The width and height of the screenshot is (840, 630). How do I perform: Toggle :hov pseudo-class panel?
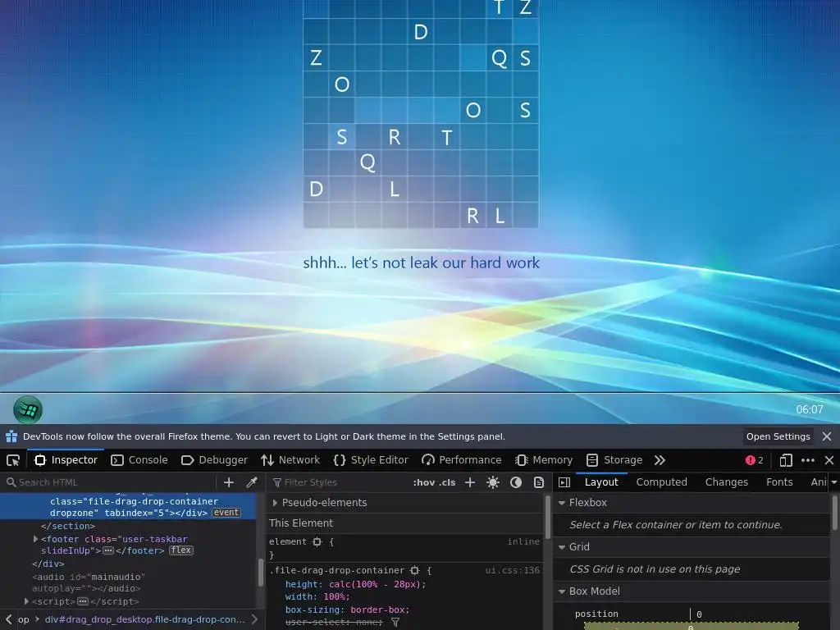(423, 482)
